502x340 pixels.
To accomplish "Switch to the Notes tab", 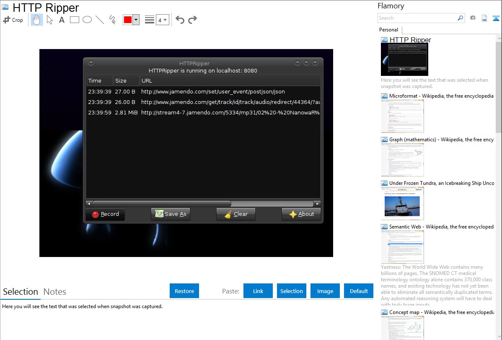I will [x=55, y=292].
